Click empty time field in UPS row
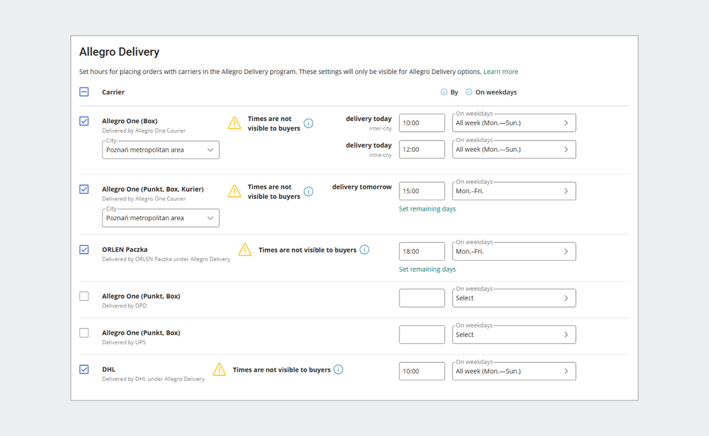 [x=422, y=335]
